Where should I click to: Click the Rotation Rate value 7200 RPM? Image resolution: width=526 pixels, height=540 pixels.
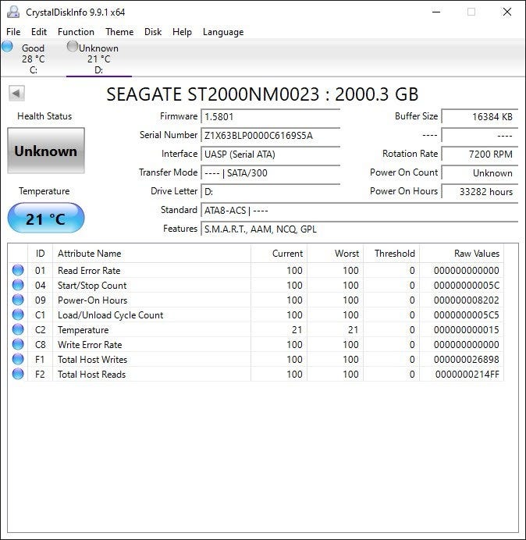click(480, 155)
